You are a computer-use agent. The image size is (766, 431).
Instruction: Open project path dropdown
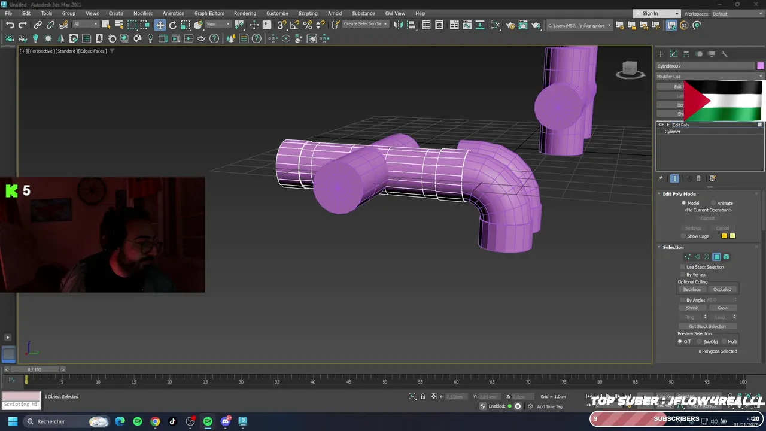click(x=579, y=25)
